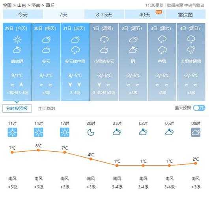
Task: Select the 3日 周六 forecast card
Action: (162, 62)
